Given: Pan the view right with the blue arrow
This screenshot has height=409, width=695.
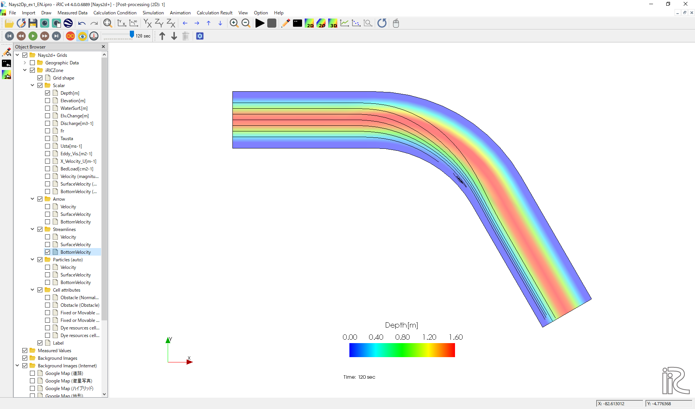Looking at the screenshot, I should point(197,23).
